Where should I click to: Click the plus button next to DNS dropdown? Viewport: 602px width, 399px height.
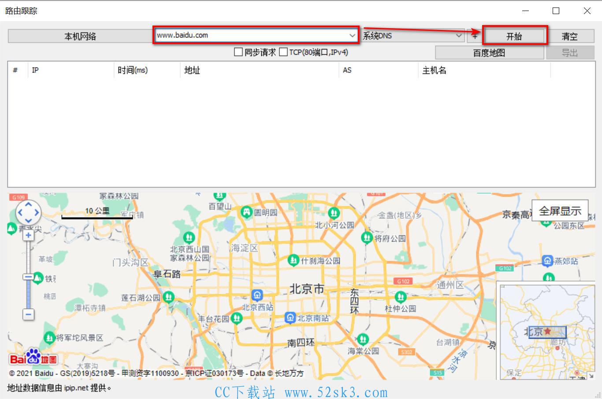pyautogui.click(x=475, y=36)
